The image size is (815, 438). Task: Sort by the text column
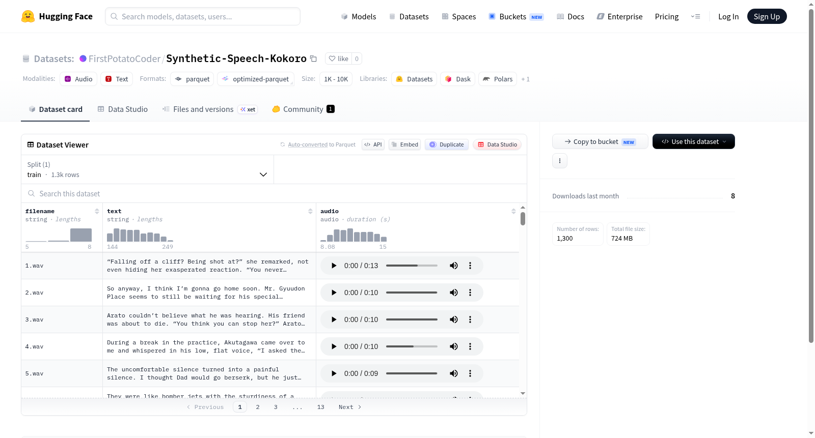(x=310, y=211)
